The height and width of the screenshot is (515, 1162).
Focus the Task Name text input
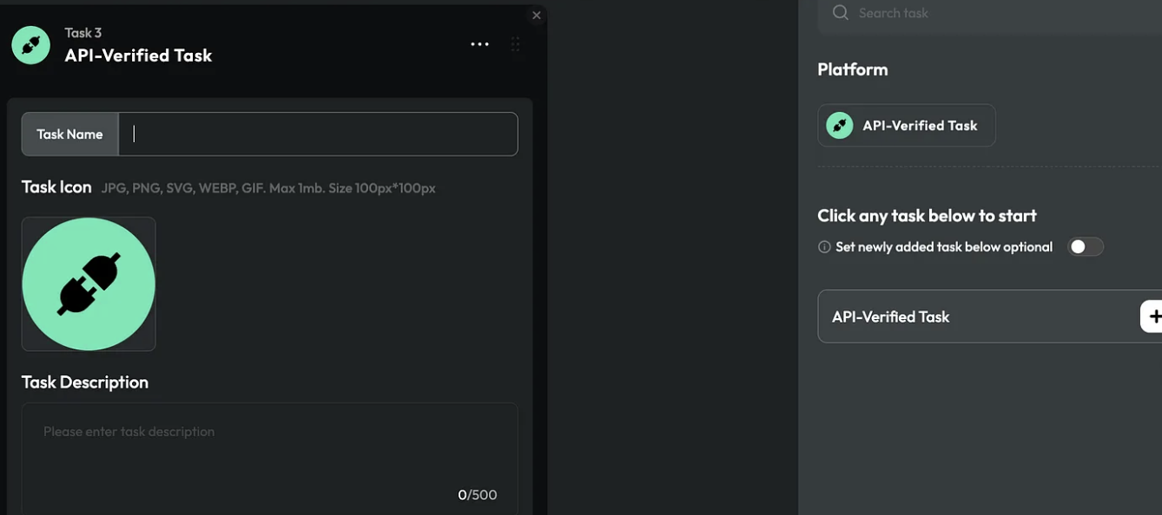coord(318,134)
